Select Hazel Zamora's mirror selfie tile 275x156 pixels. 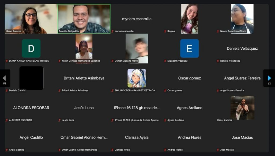tap(242, 108)
